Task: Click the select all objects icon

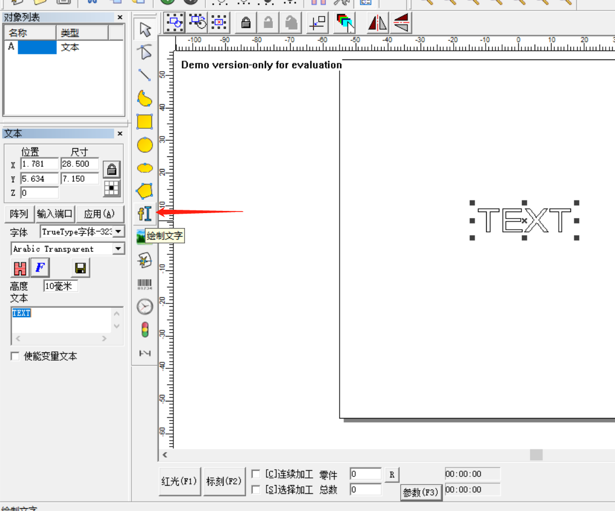Action: pos(175,23)
